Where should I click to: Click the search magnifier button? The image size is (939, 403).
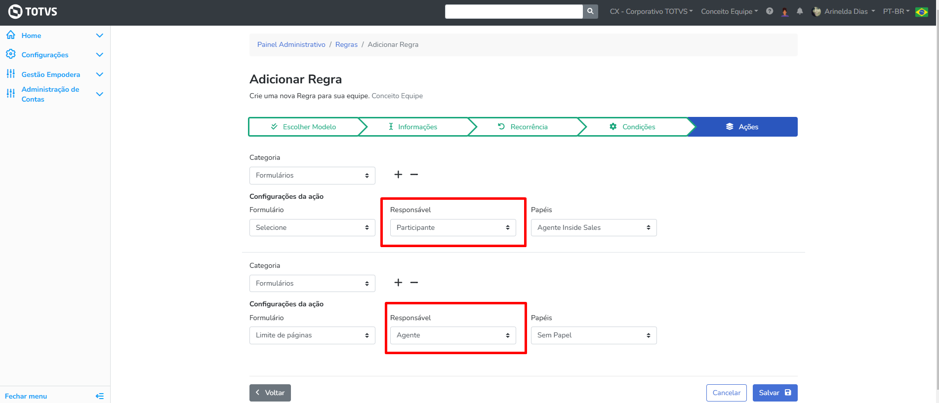click(x=590, y=11)
